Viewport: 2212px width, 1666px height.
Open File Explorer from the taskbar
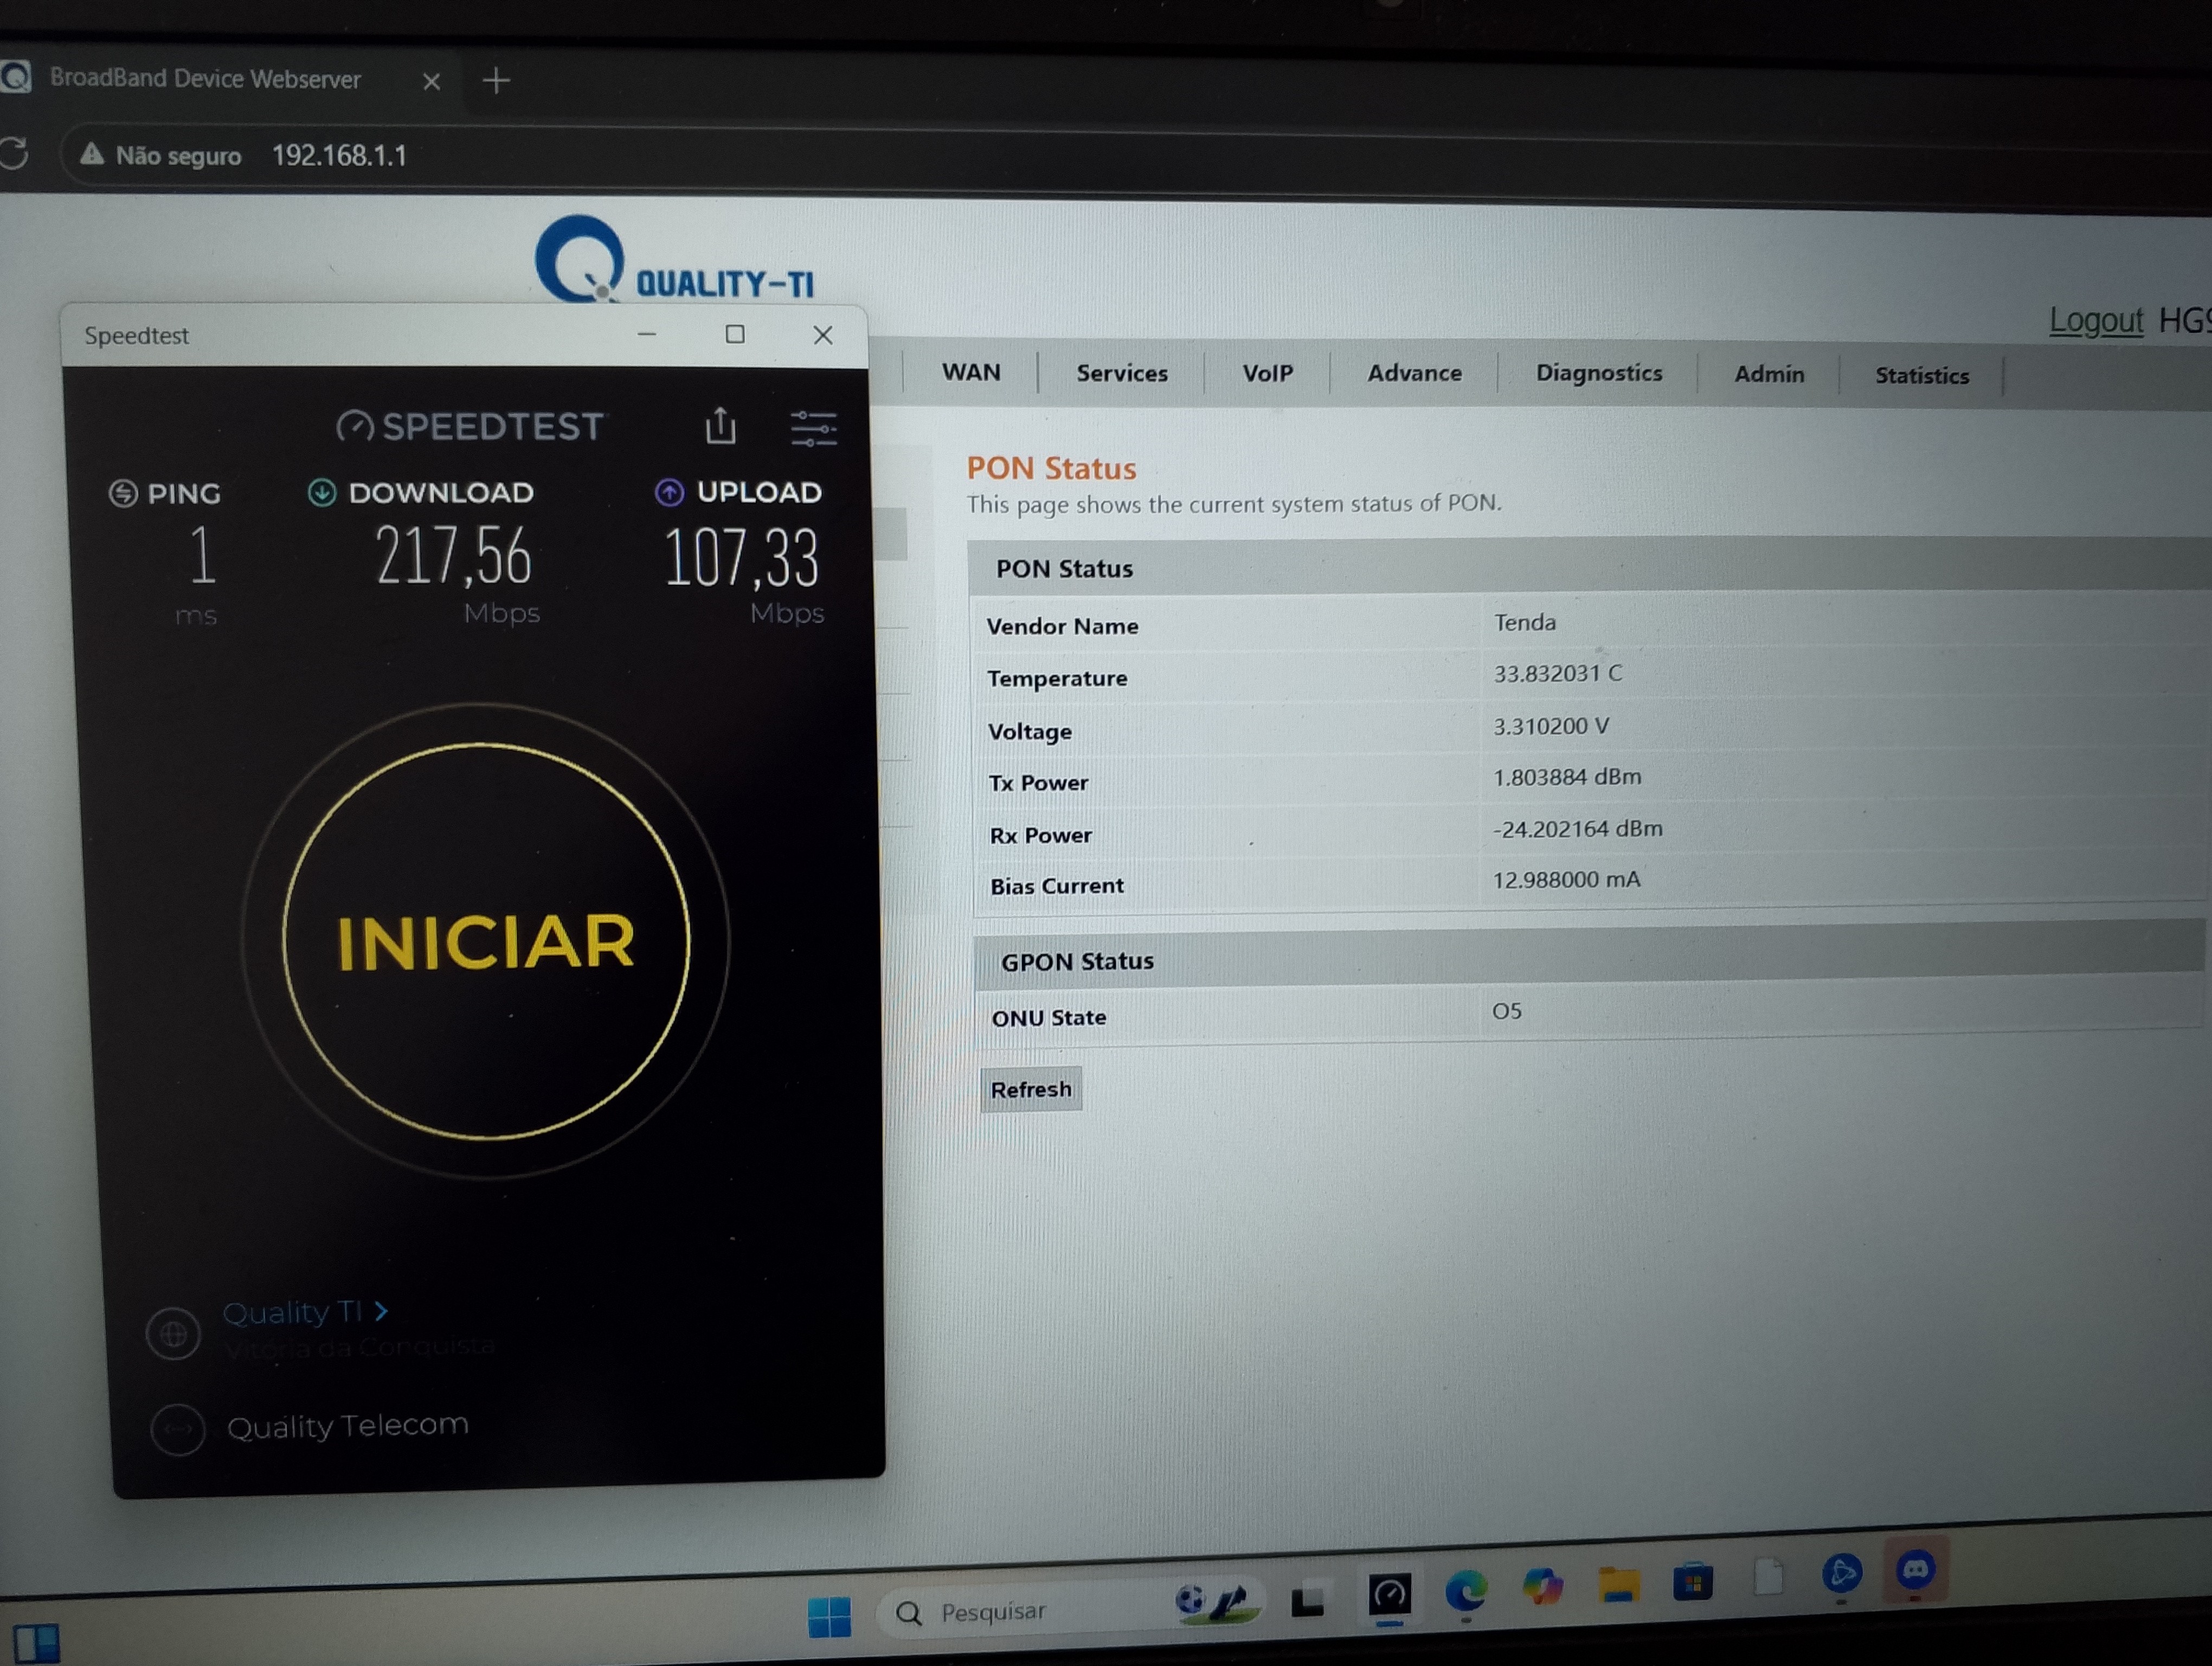click(x=1618, y=1584)
